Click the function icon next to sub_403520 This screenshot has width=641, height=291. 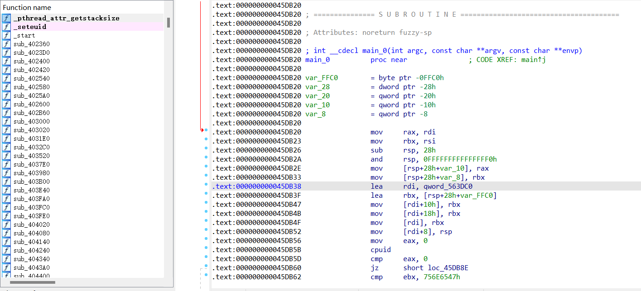[6, 156]
